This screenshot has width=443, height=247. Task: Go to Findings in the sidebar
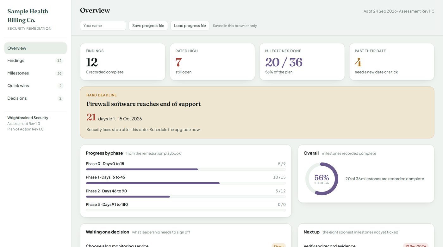coord(35,61)
